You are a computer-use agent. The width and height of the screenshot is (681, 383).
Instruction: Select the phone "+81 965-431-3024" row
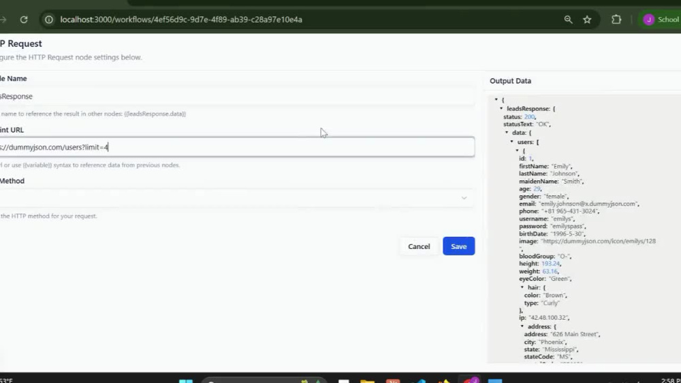click(559, 212)
